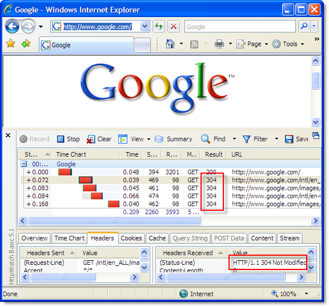The width and height of the screenshot is (329, 307).
Task: Click the Google search box in toolbar
Action: click(x=240, y=27)
